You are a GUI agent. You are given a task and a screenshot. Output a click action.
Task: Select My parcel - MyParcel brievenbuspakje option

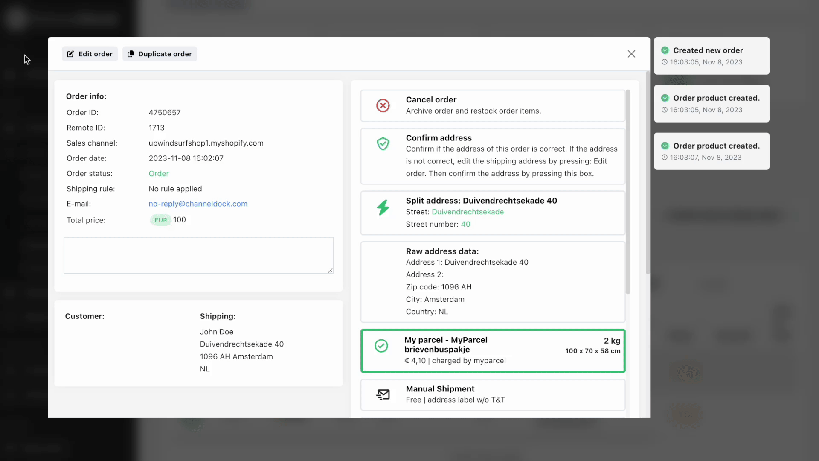pos(493,350)
